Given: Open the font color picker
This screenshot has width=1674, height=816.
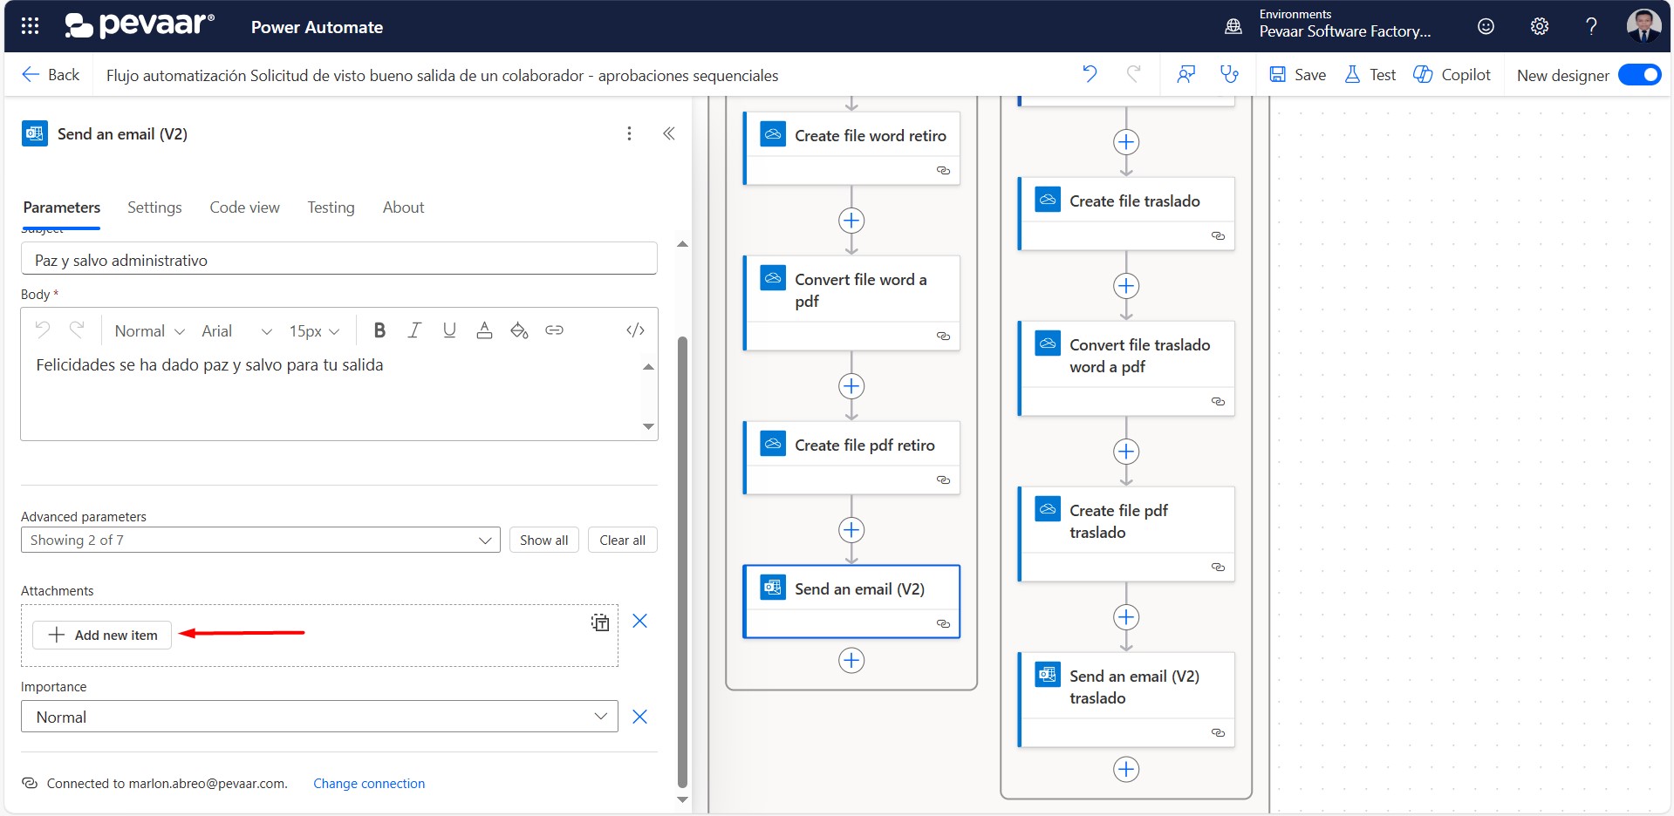Looking at the screenshot, I should pos(484,330).
